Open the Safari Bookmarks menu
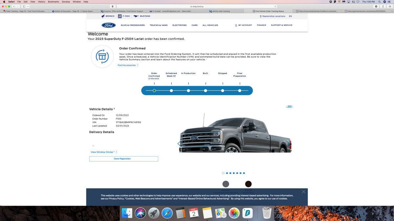The height and width of the screenshot is (221, 394). pyautogui.click(x=54, y=2)
